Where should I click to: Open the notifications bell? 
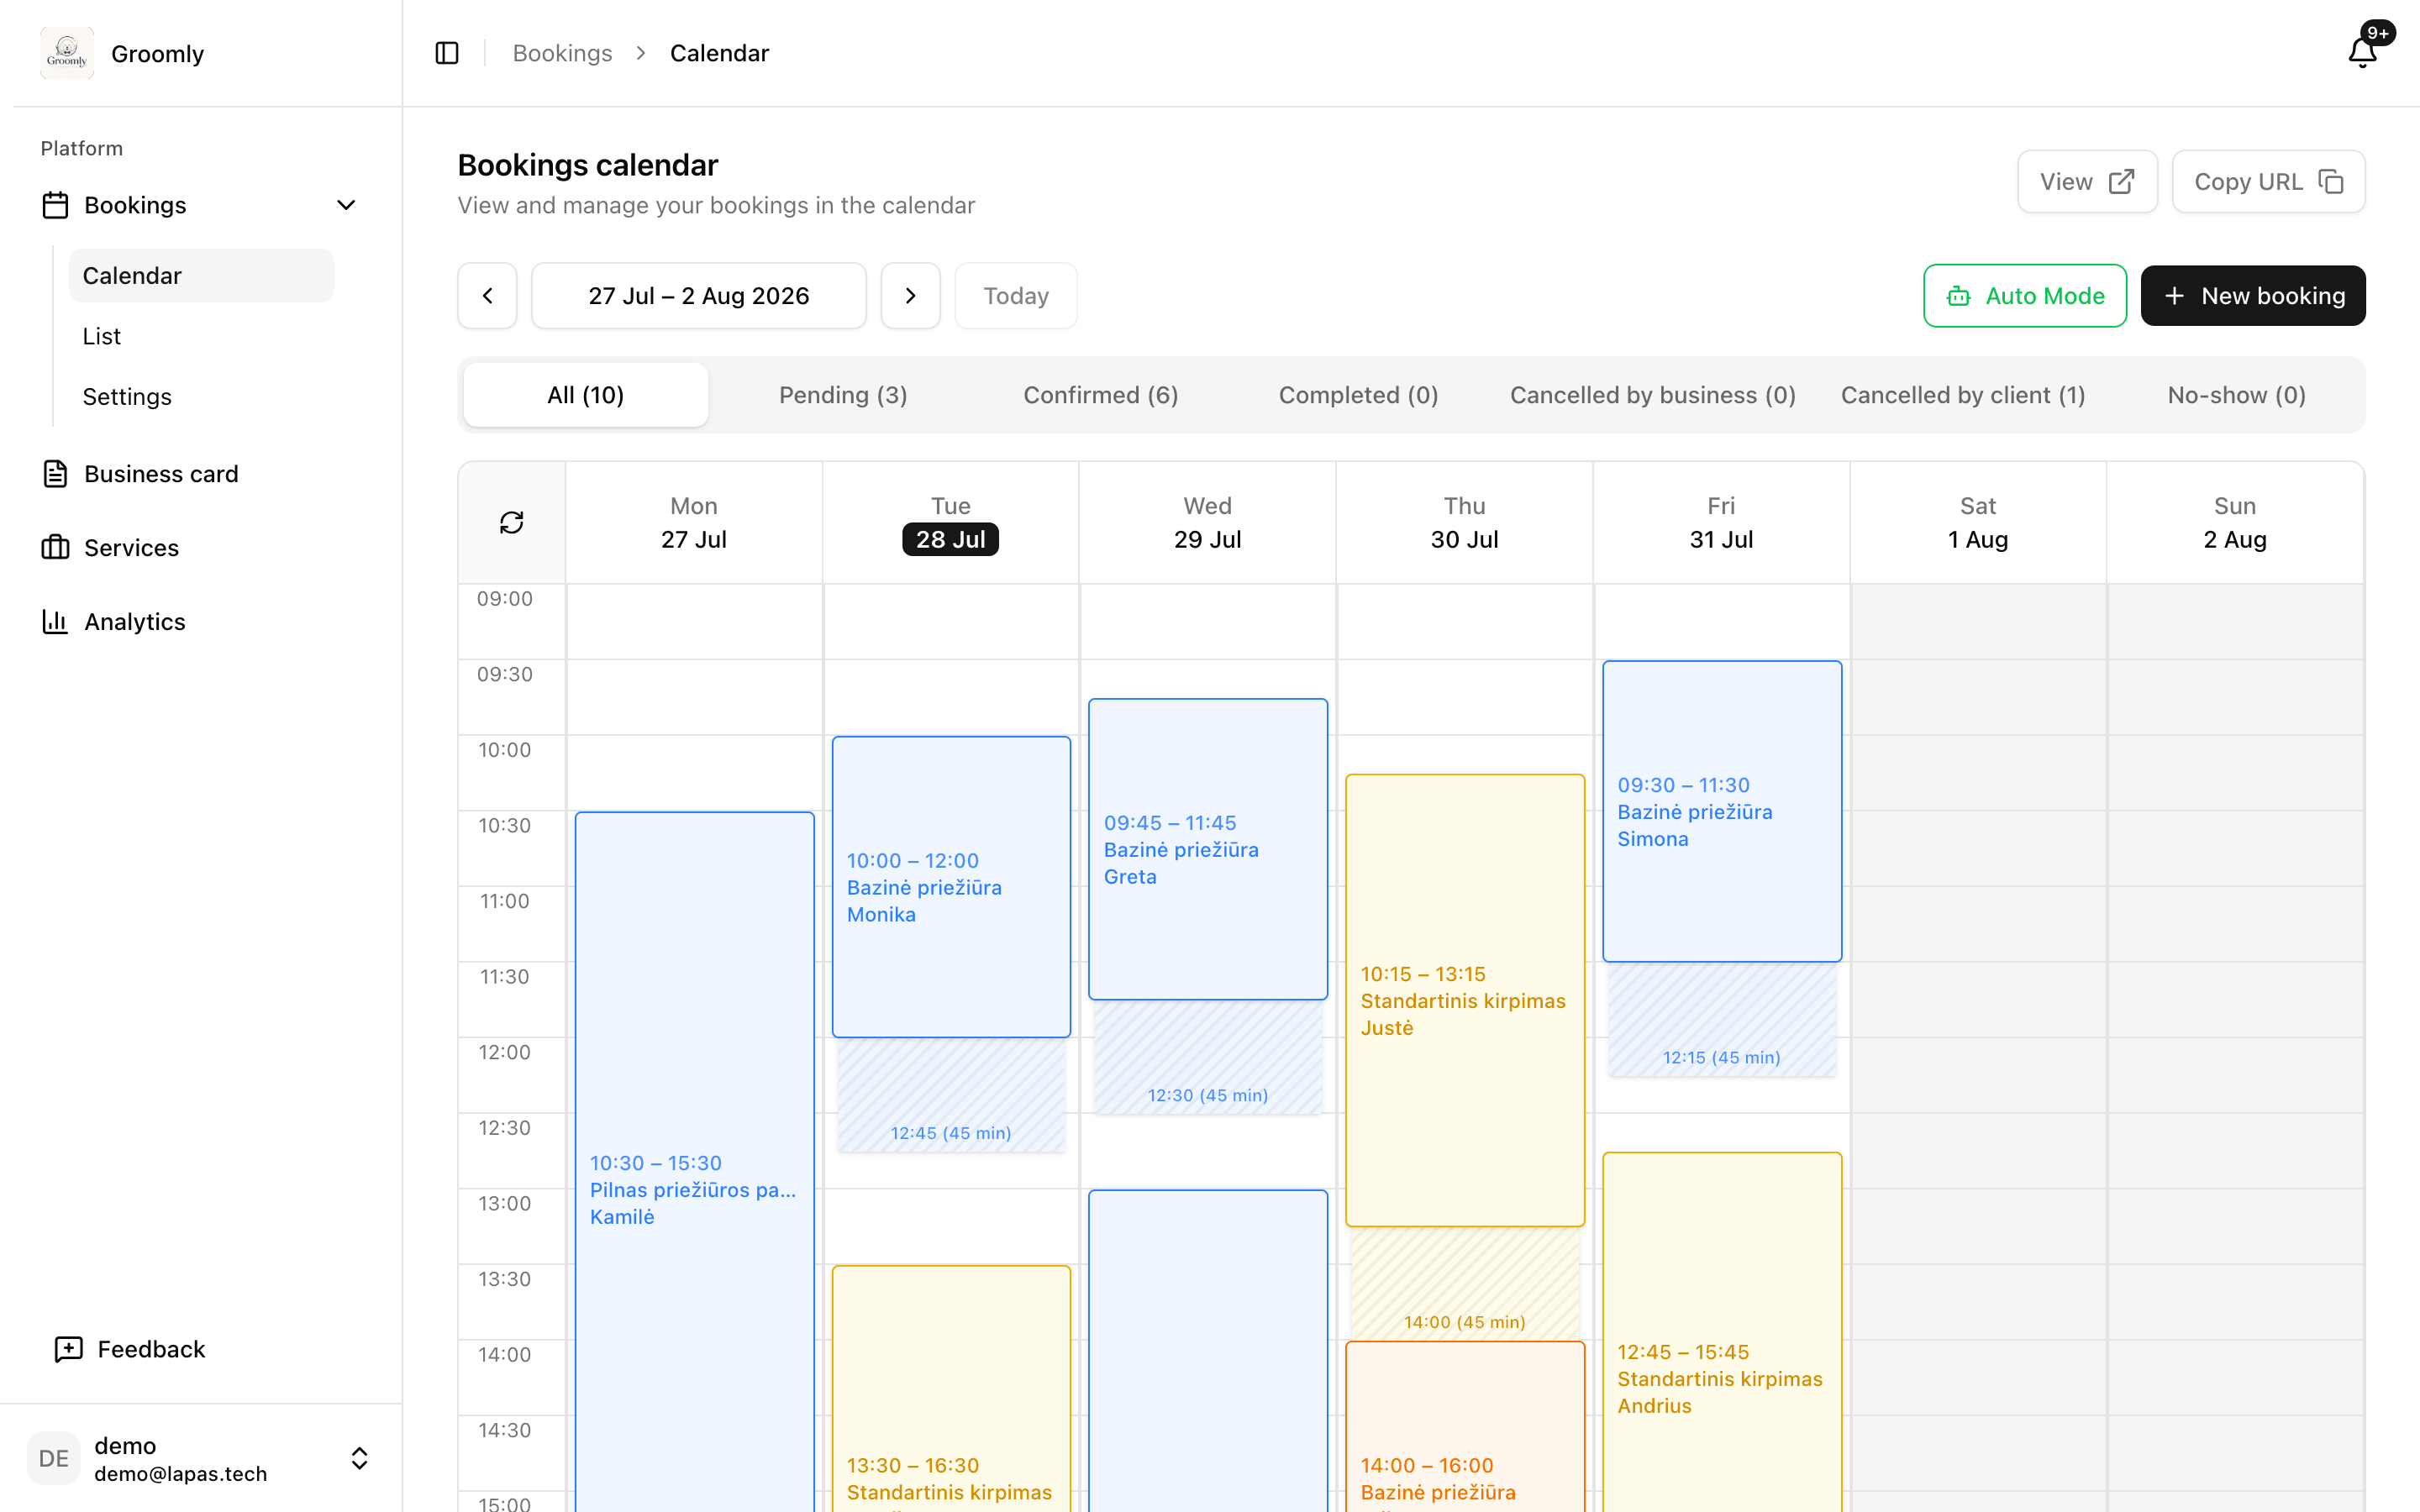tap(2362, 52)
